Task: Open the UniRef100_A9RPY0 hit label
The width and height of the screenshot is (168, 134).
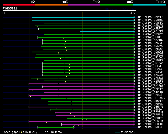Action: tap(151, 28)
